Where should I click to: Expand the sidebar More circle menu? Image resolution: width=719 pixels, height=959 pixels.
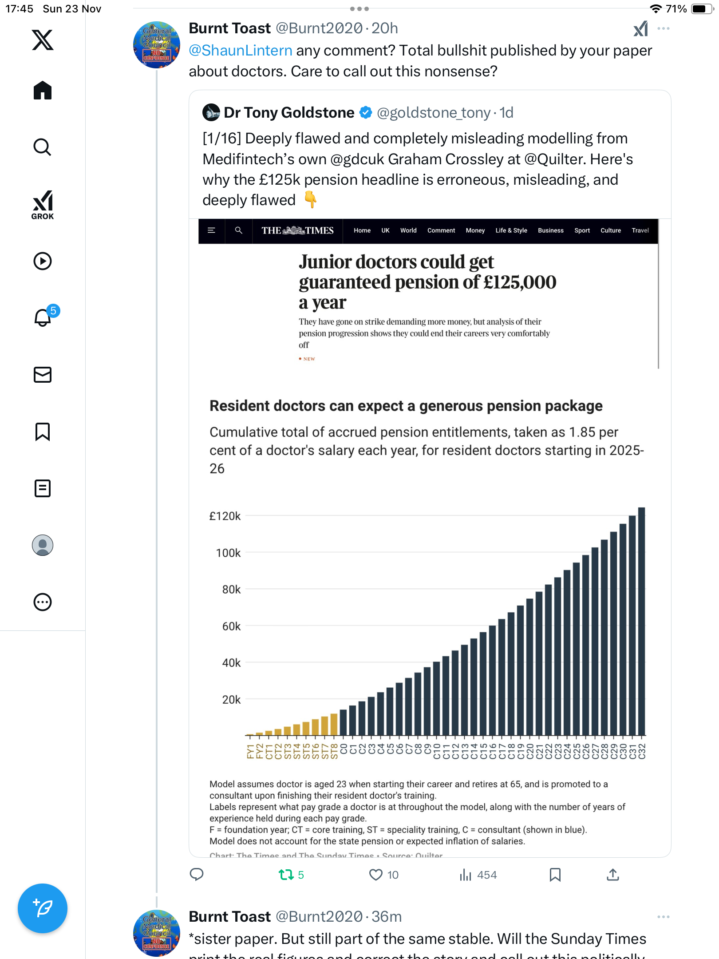pyautogui.click(x=43, y=602)
